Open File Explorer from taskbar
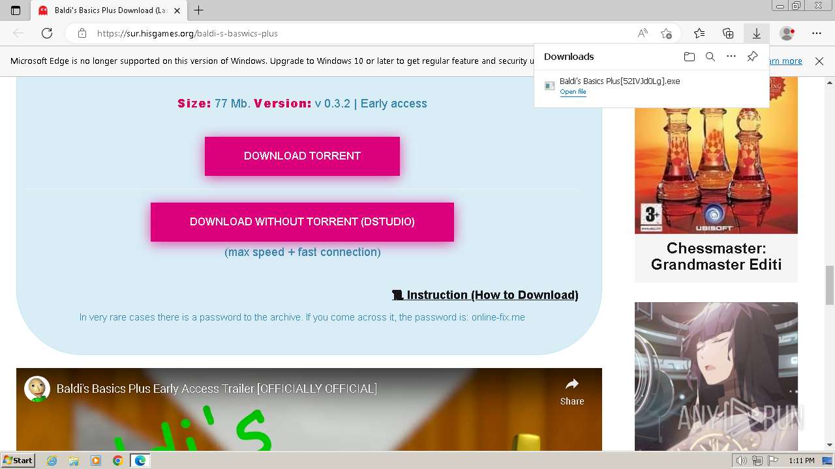 click(x=74, y=461)
